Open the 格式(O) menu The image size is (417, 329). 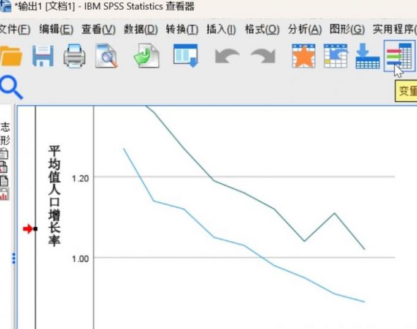(x=262, y=29)
